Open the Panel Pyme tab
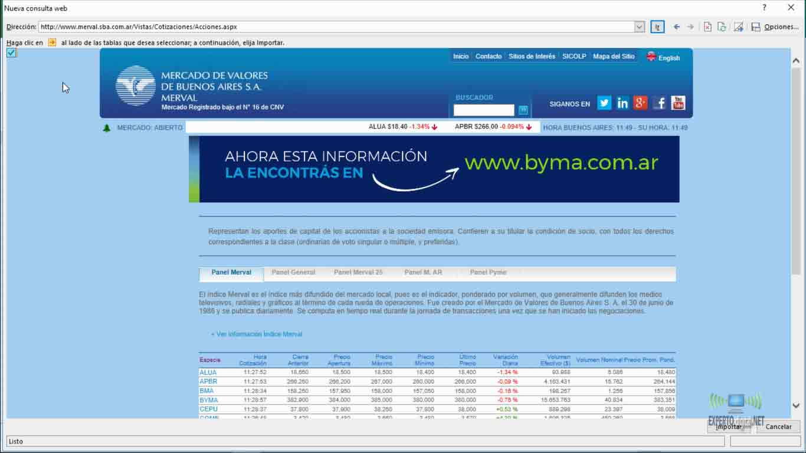806x453 pixels. 488,273
